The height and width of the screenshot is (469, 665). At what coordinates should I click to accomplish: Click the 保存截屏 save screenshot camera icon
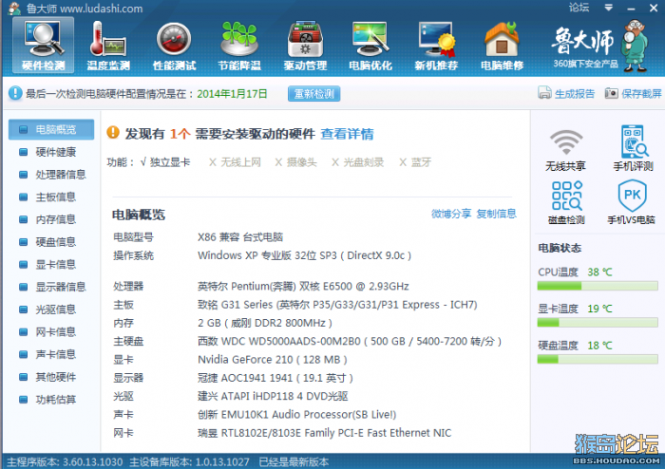point(611,93)
